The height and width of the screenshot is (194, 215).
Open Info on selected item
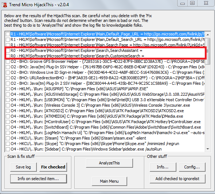point(39,179)
